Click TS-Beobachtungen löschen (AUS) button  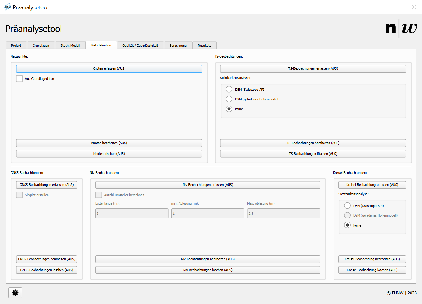(313, 154)
